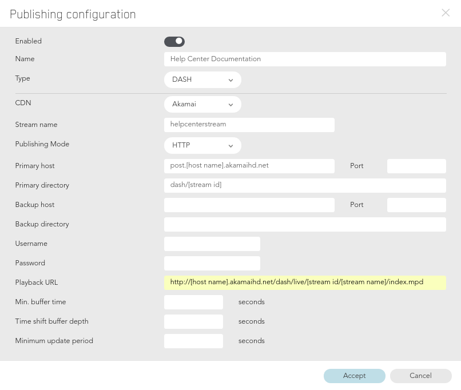This screenshot has height=390, width=461.
Task: Focus the Backup host input field
Action: [249, 205]
